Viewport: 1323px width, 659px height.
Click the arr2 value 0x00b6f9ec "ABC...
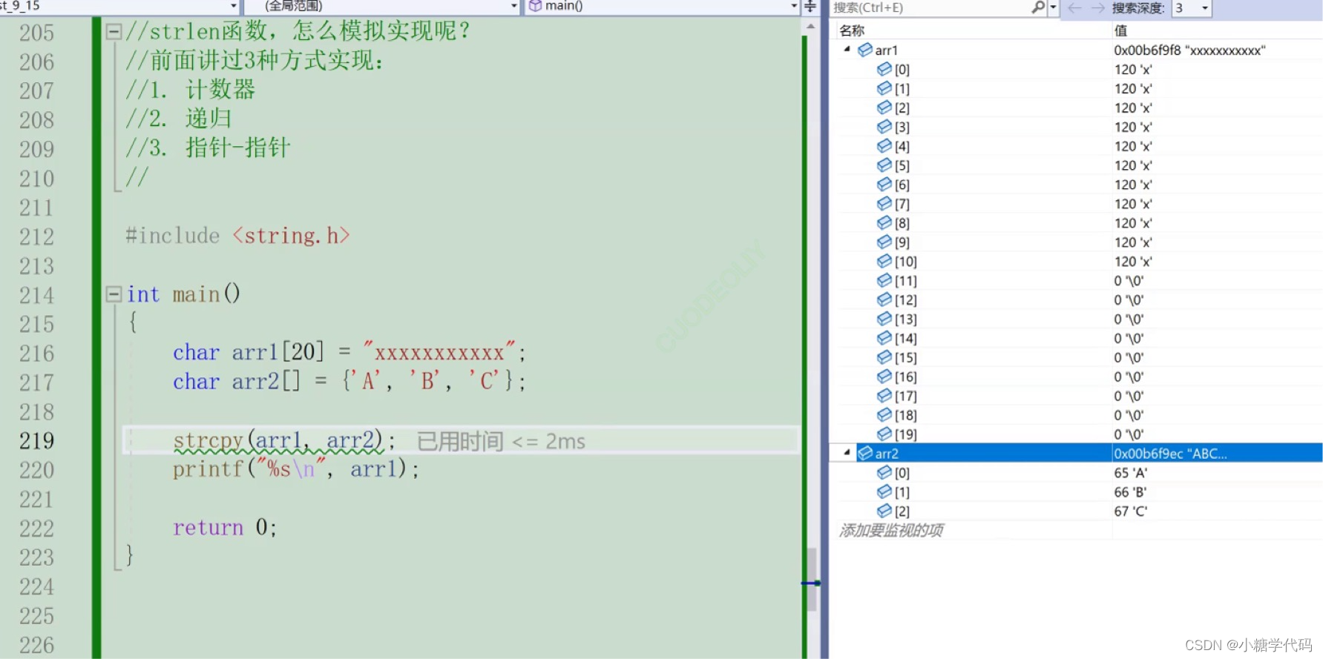(1170, 453)
